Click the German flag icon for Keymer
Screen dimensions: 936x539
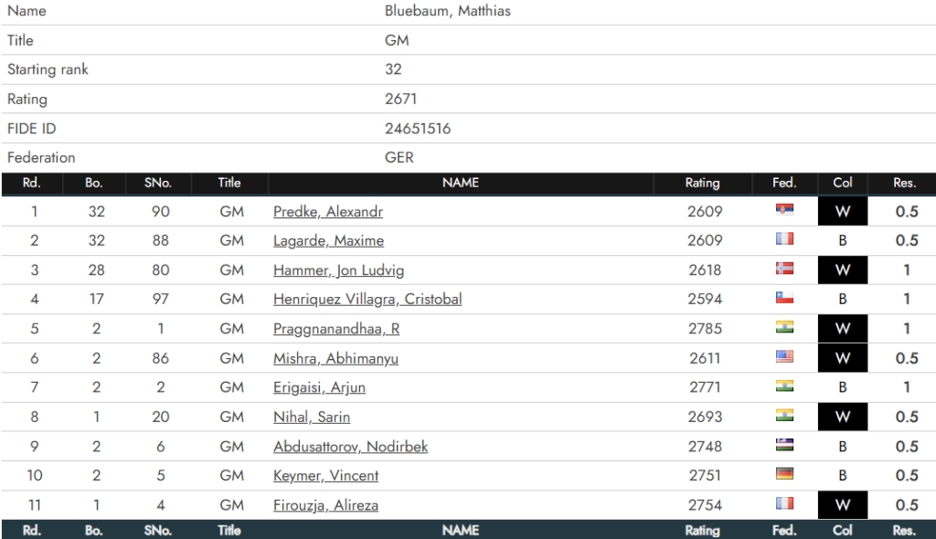point(783,475)
